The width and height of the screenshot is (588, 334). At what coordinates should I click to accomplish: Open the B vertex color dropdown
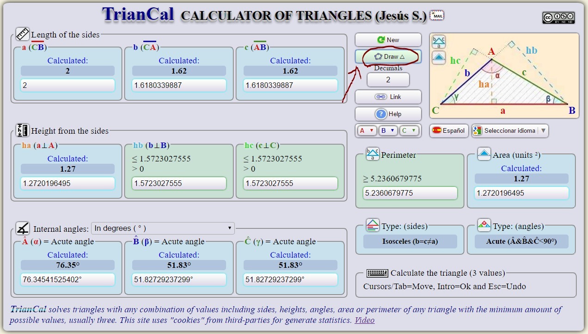(x=387, y=130)
